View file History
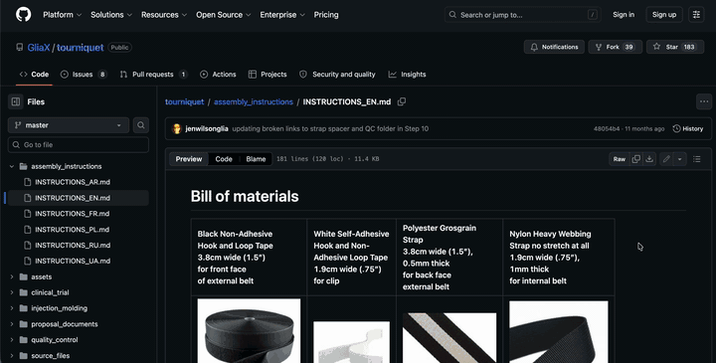Screen dimensions: 716x363 click(x=688, y=128)
